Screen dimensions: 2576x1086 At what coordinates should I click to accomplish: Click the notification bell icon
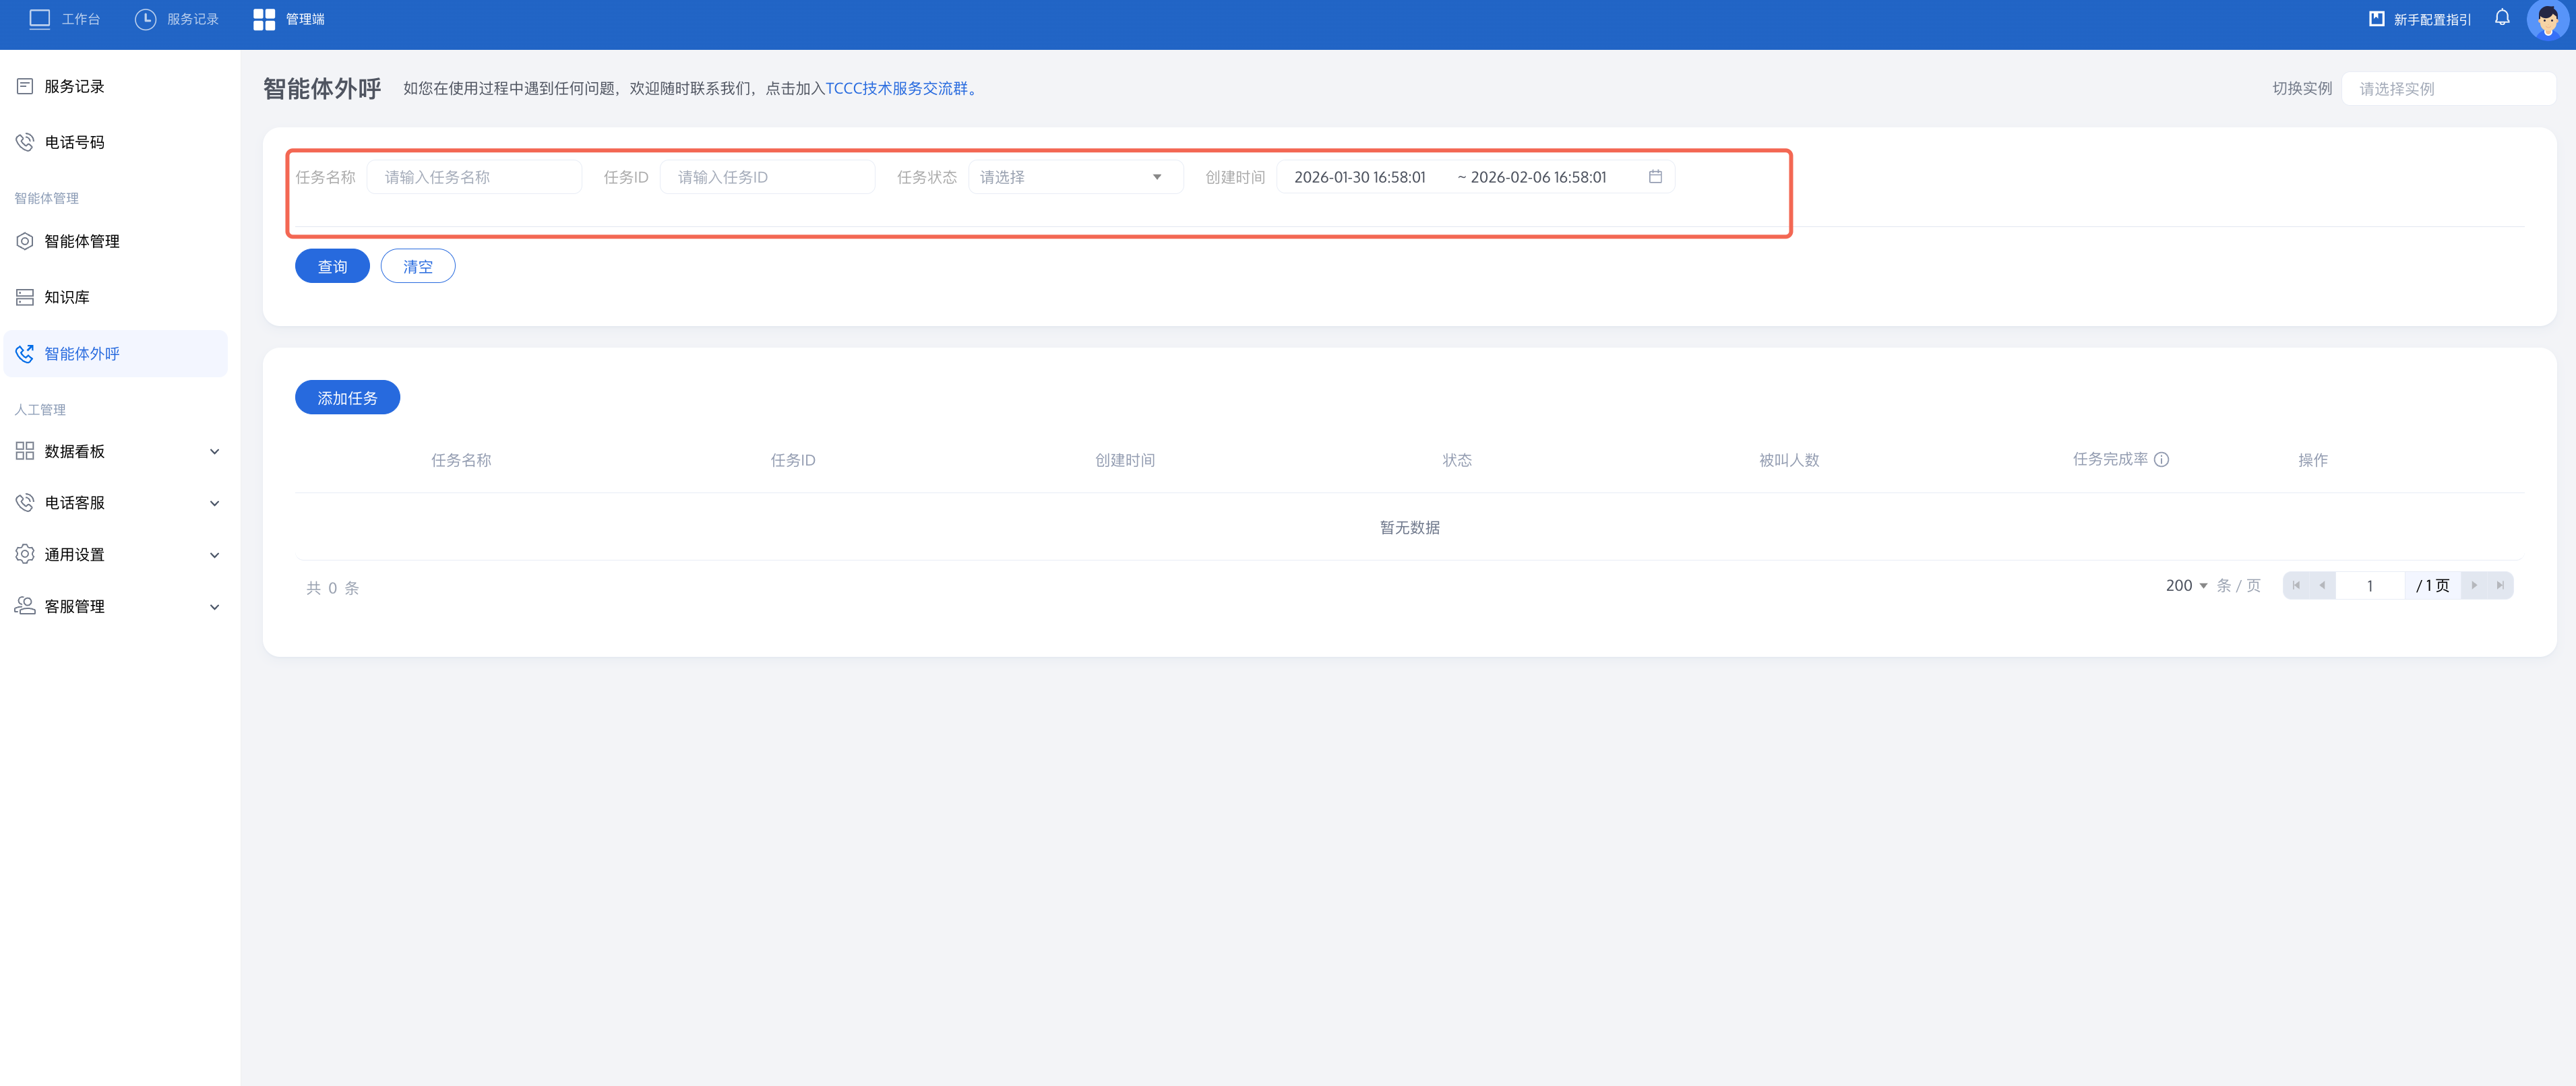pos(2501,18)
